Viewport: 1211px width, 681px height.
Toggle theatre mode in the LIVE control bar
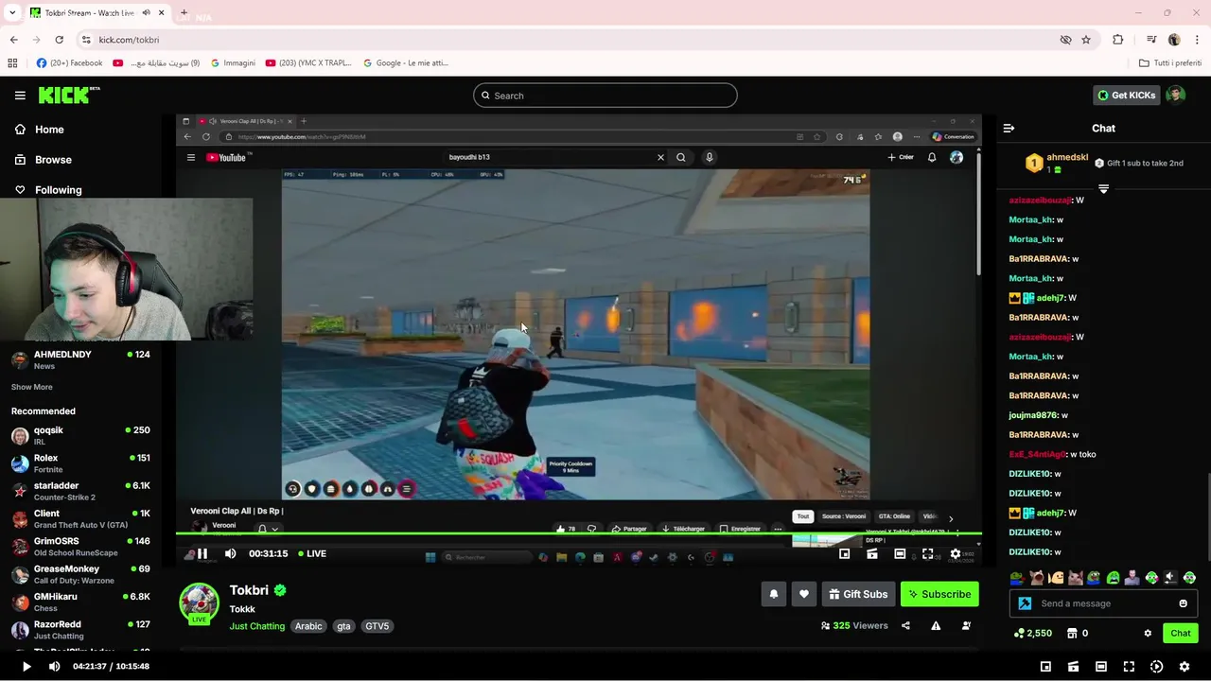(x=900, y=553)
